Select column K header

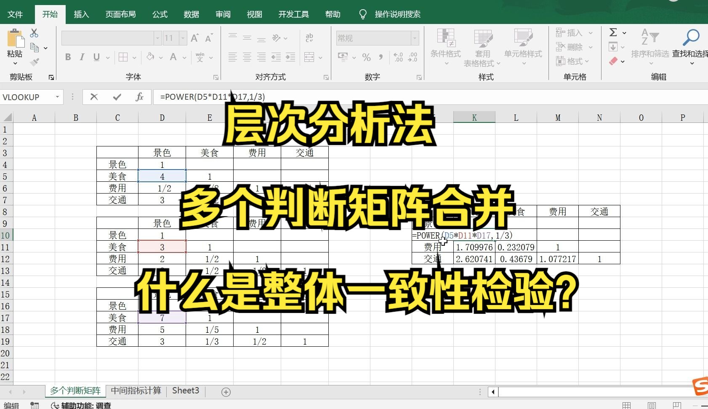(x=474, y=117)
